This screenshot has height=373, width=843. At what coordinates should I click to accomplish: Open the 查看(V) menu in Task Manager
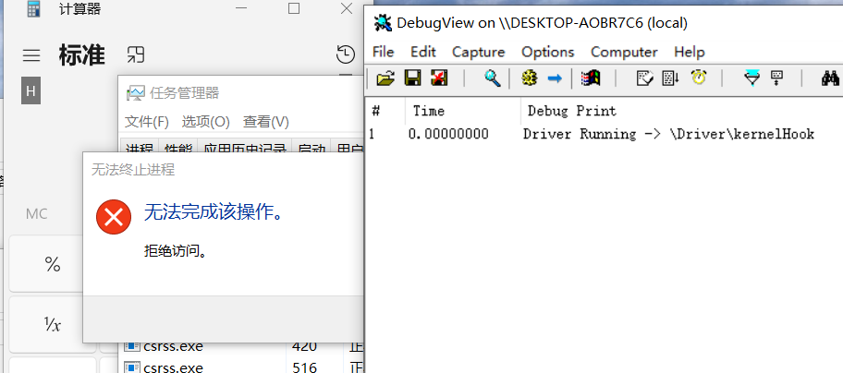tap(266, 122)
